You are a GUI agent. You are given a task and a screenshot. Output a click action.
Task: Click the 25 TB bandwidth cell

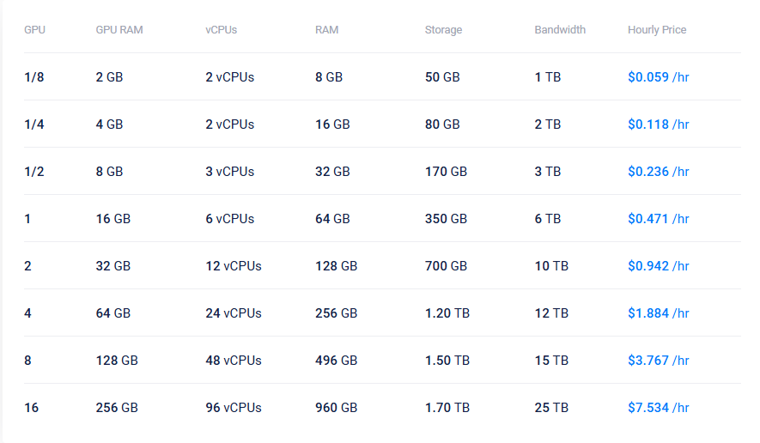551,408
